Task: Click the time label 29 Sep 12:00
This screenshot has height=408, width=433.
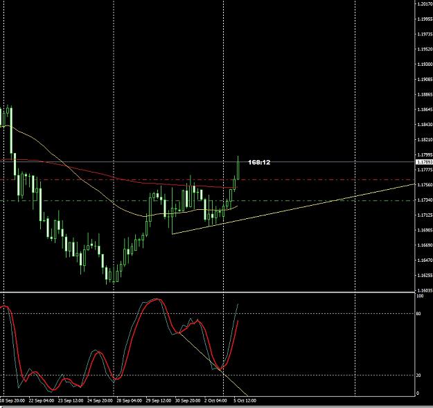Action: tap(158, 400)
